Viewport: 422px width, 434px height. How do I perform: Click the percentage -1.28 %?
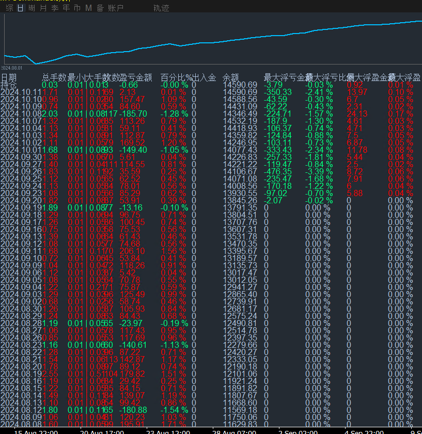(x=175, y=114)
